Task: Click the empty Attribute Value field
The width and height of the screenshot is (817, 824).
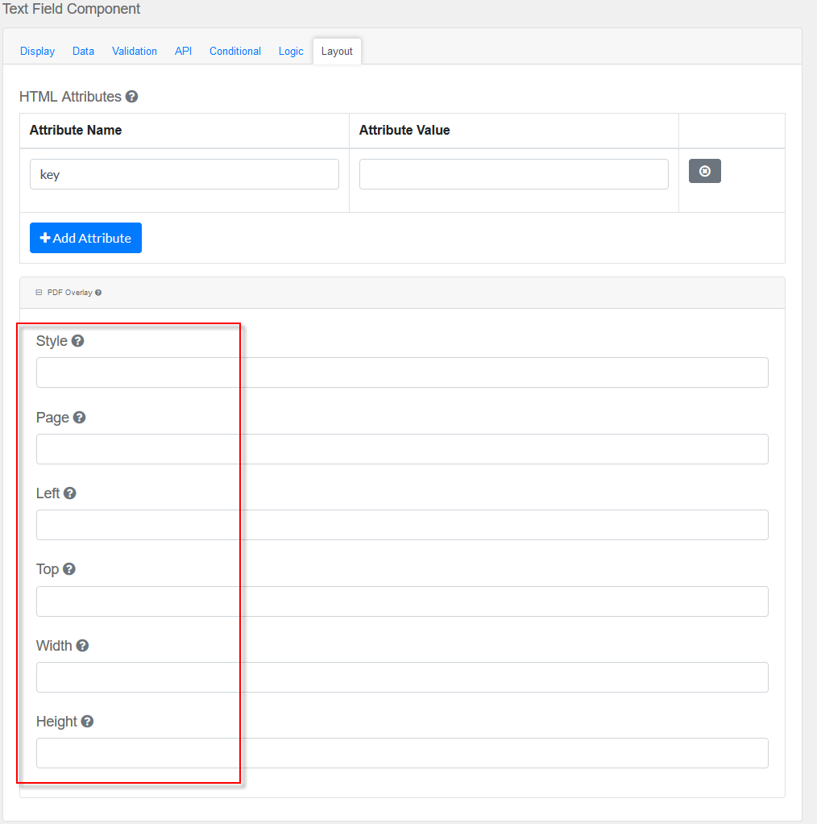Action: point(513,174)
